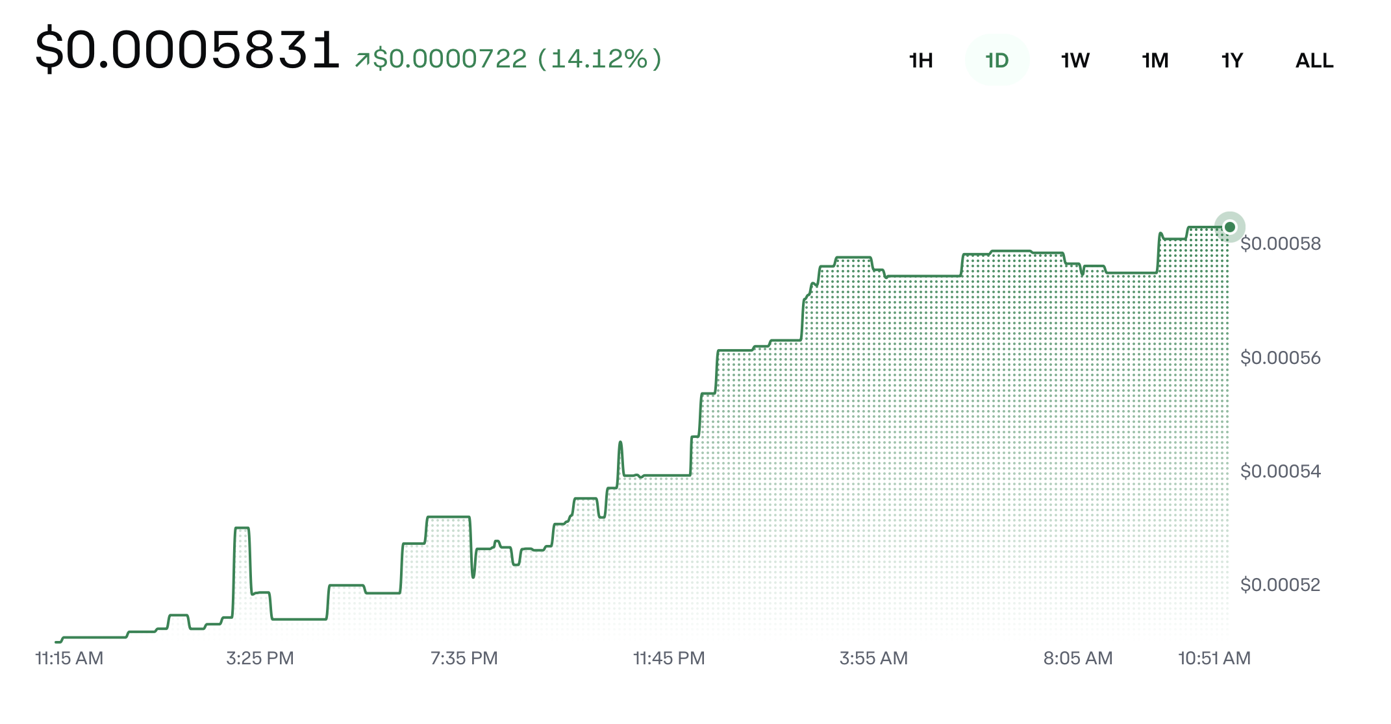1391x724 pixels.
Task: Show the 1Y price history
Action: pos(1232,60)
